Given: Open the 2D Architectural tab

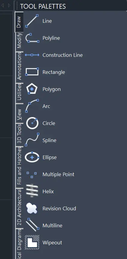Looking at the screenshot, I should (19, 207).
